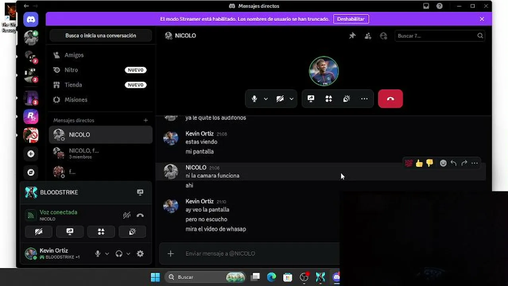Add a server with plus icon
Viewport: 508px width, 286px height.
tap(31, 154)
